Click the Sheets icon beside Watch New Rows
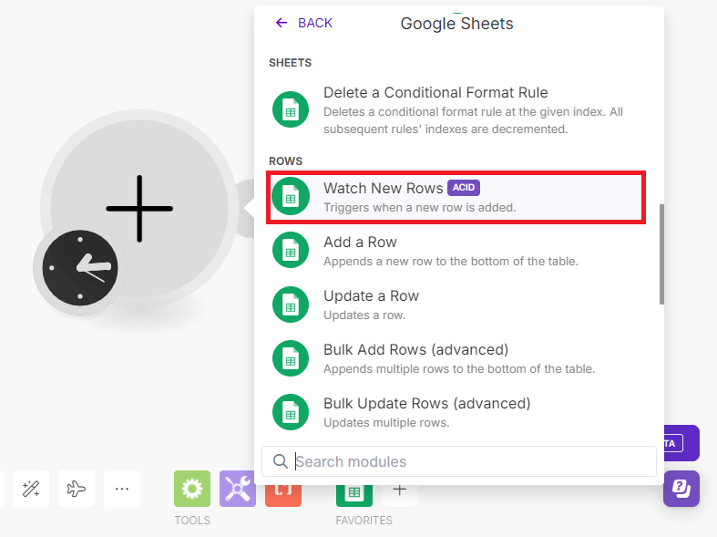This screenshot has height=537, width=717. coord(291,196)
